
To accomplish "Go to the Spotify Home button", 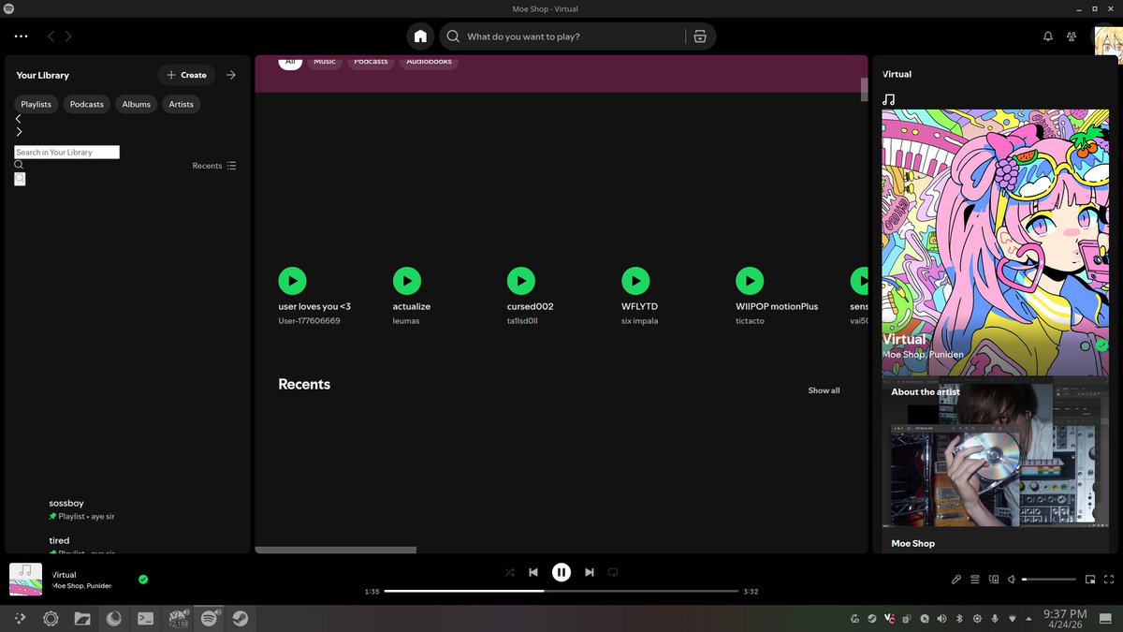I will pyautogui.click(x=420, y=37).
